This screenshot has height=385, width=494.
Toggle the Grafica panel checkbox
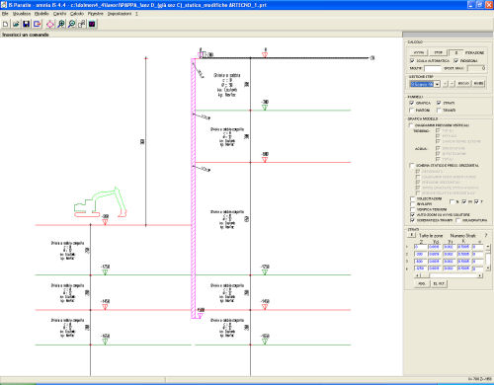point(412,103)
